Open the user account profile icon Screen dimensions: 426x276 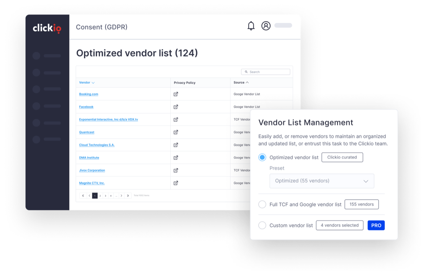click(x=266, y=26)
